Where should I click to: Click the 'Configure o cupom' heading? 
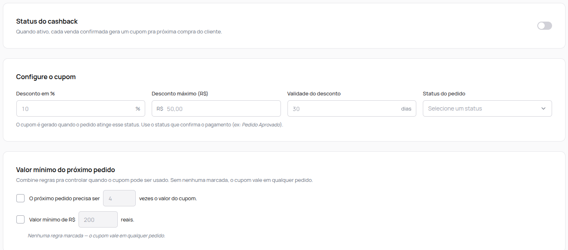(46, 77)
